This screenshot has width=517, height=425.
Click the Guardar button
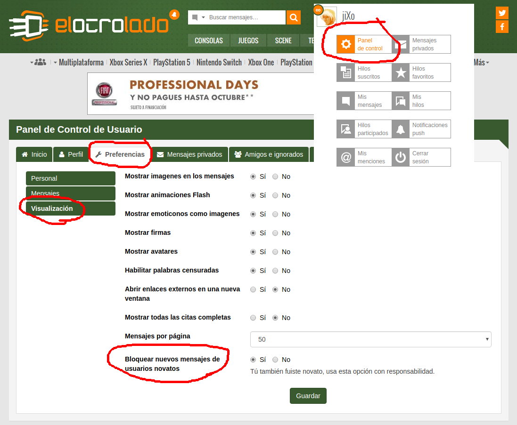pos(308,396)
